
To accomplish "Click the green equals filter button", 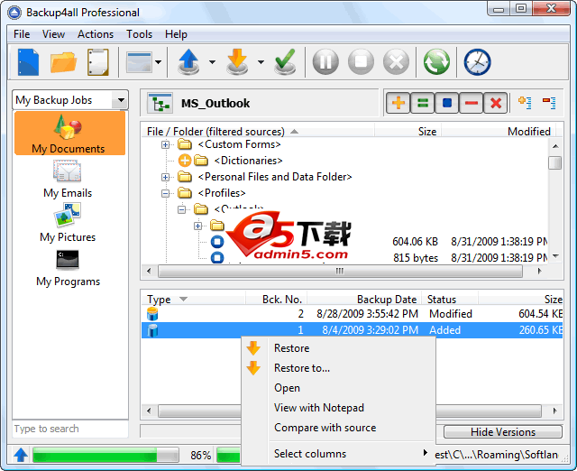I will click(423, 103).
